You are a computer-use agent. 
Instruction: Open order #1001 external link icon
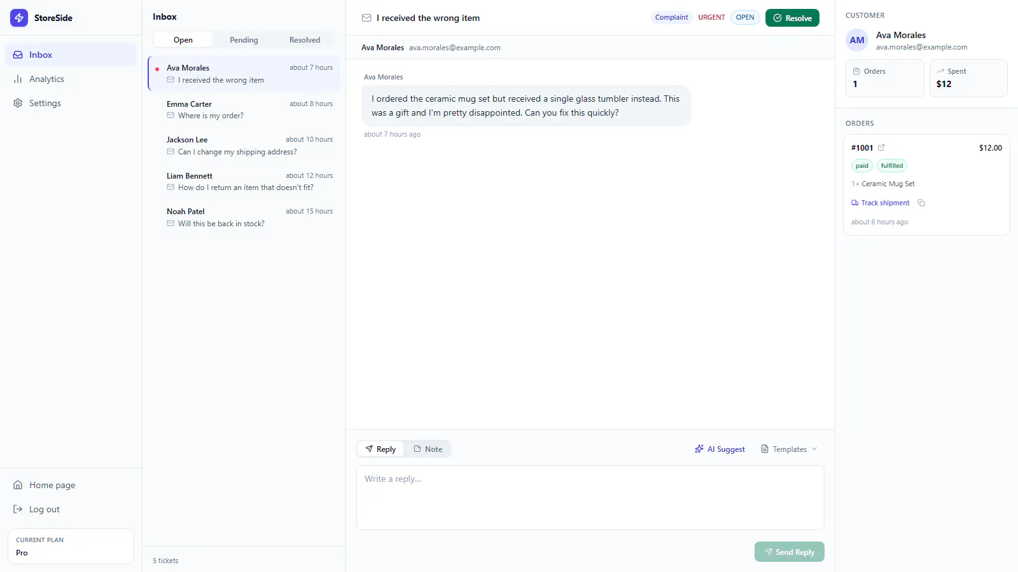click(x=881, y=147)
